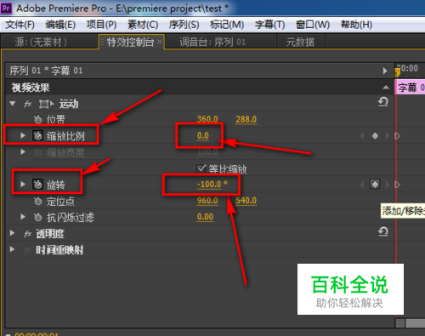Expand the 抗闪烁过滤 property
Image resolution: width=425 pixels, height=336 pixels.
tap(23, 217)
